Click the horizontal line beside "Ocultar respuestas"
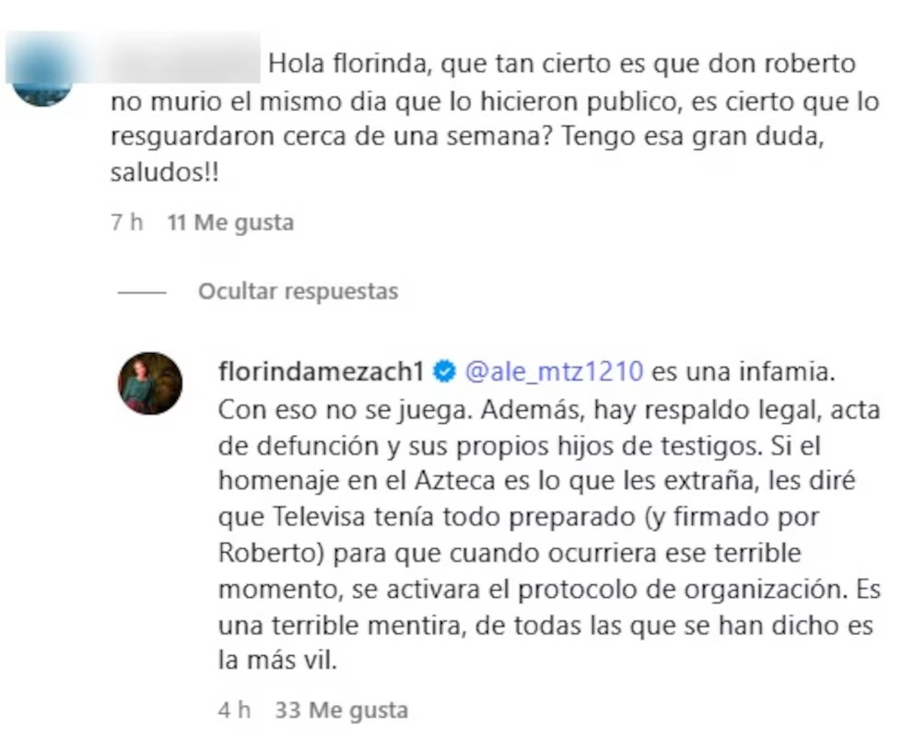Image resolution: width=914 pixels, height=738 pixels. point(141,292)
